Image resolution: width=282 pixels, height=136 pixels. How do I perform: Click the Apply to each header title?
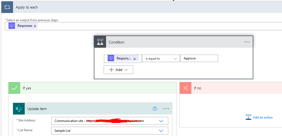click(27, 7)
